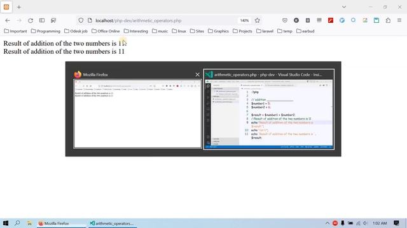This screenshot has height=228, width=407.
Task: Open the battery status tray icon
Action: [350, 223]
